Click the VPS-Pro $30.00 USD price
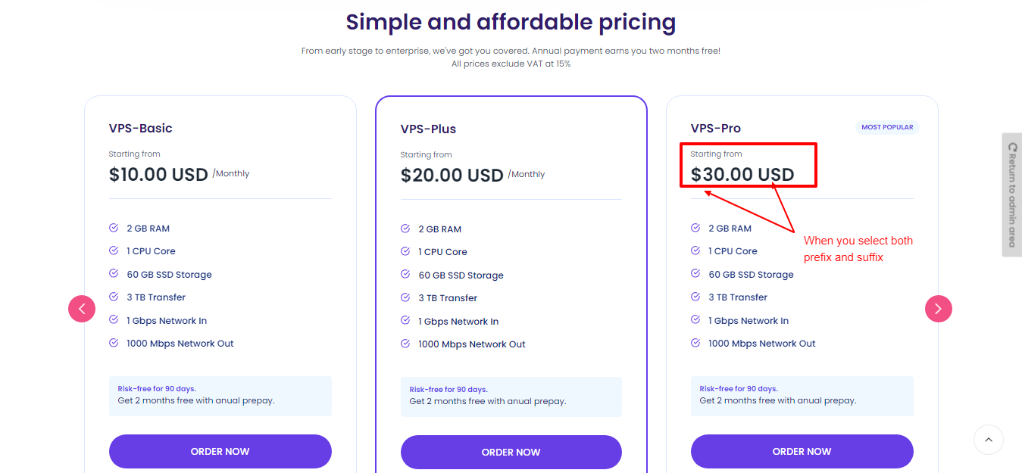The image size is (1022, 473). [742, 175]
